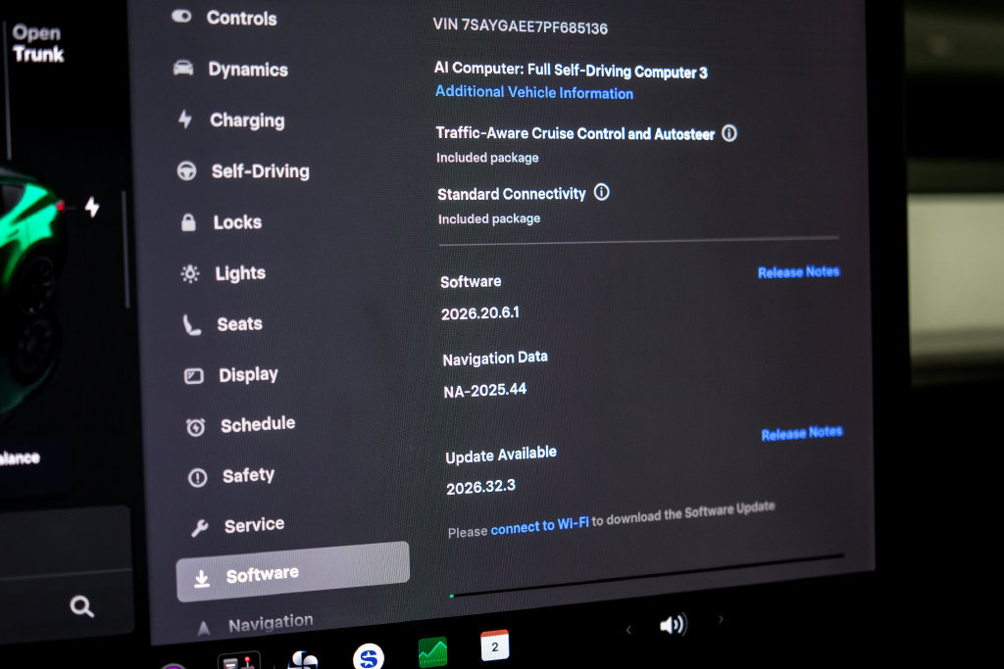Tap AI Computer: Full Self-Driving Computer 3 text
1004x669 pixels.
(x=571, y=70)
